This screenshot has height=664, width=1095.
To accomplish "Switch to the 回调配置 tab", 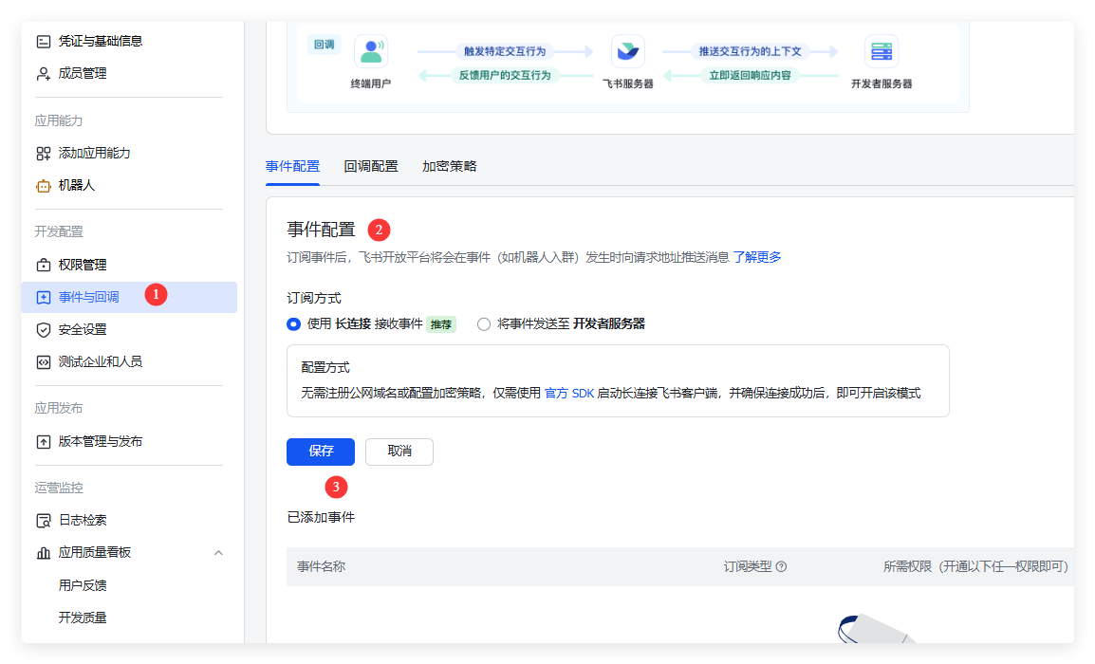I will point(371,167).
